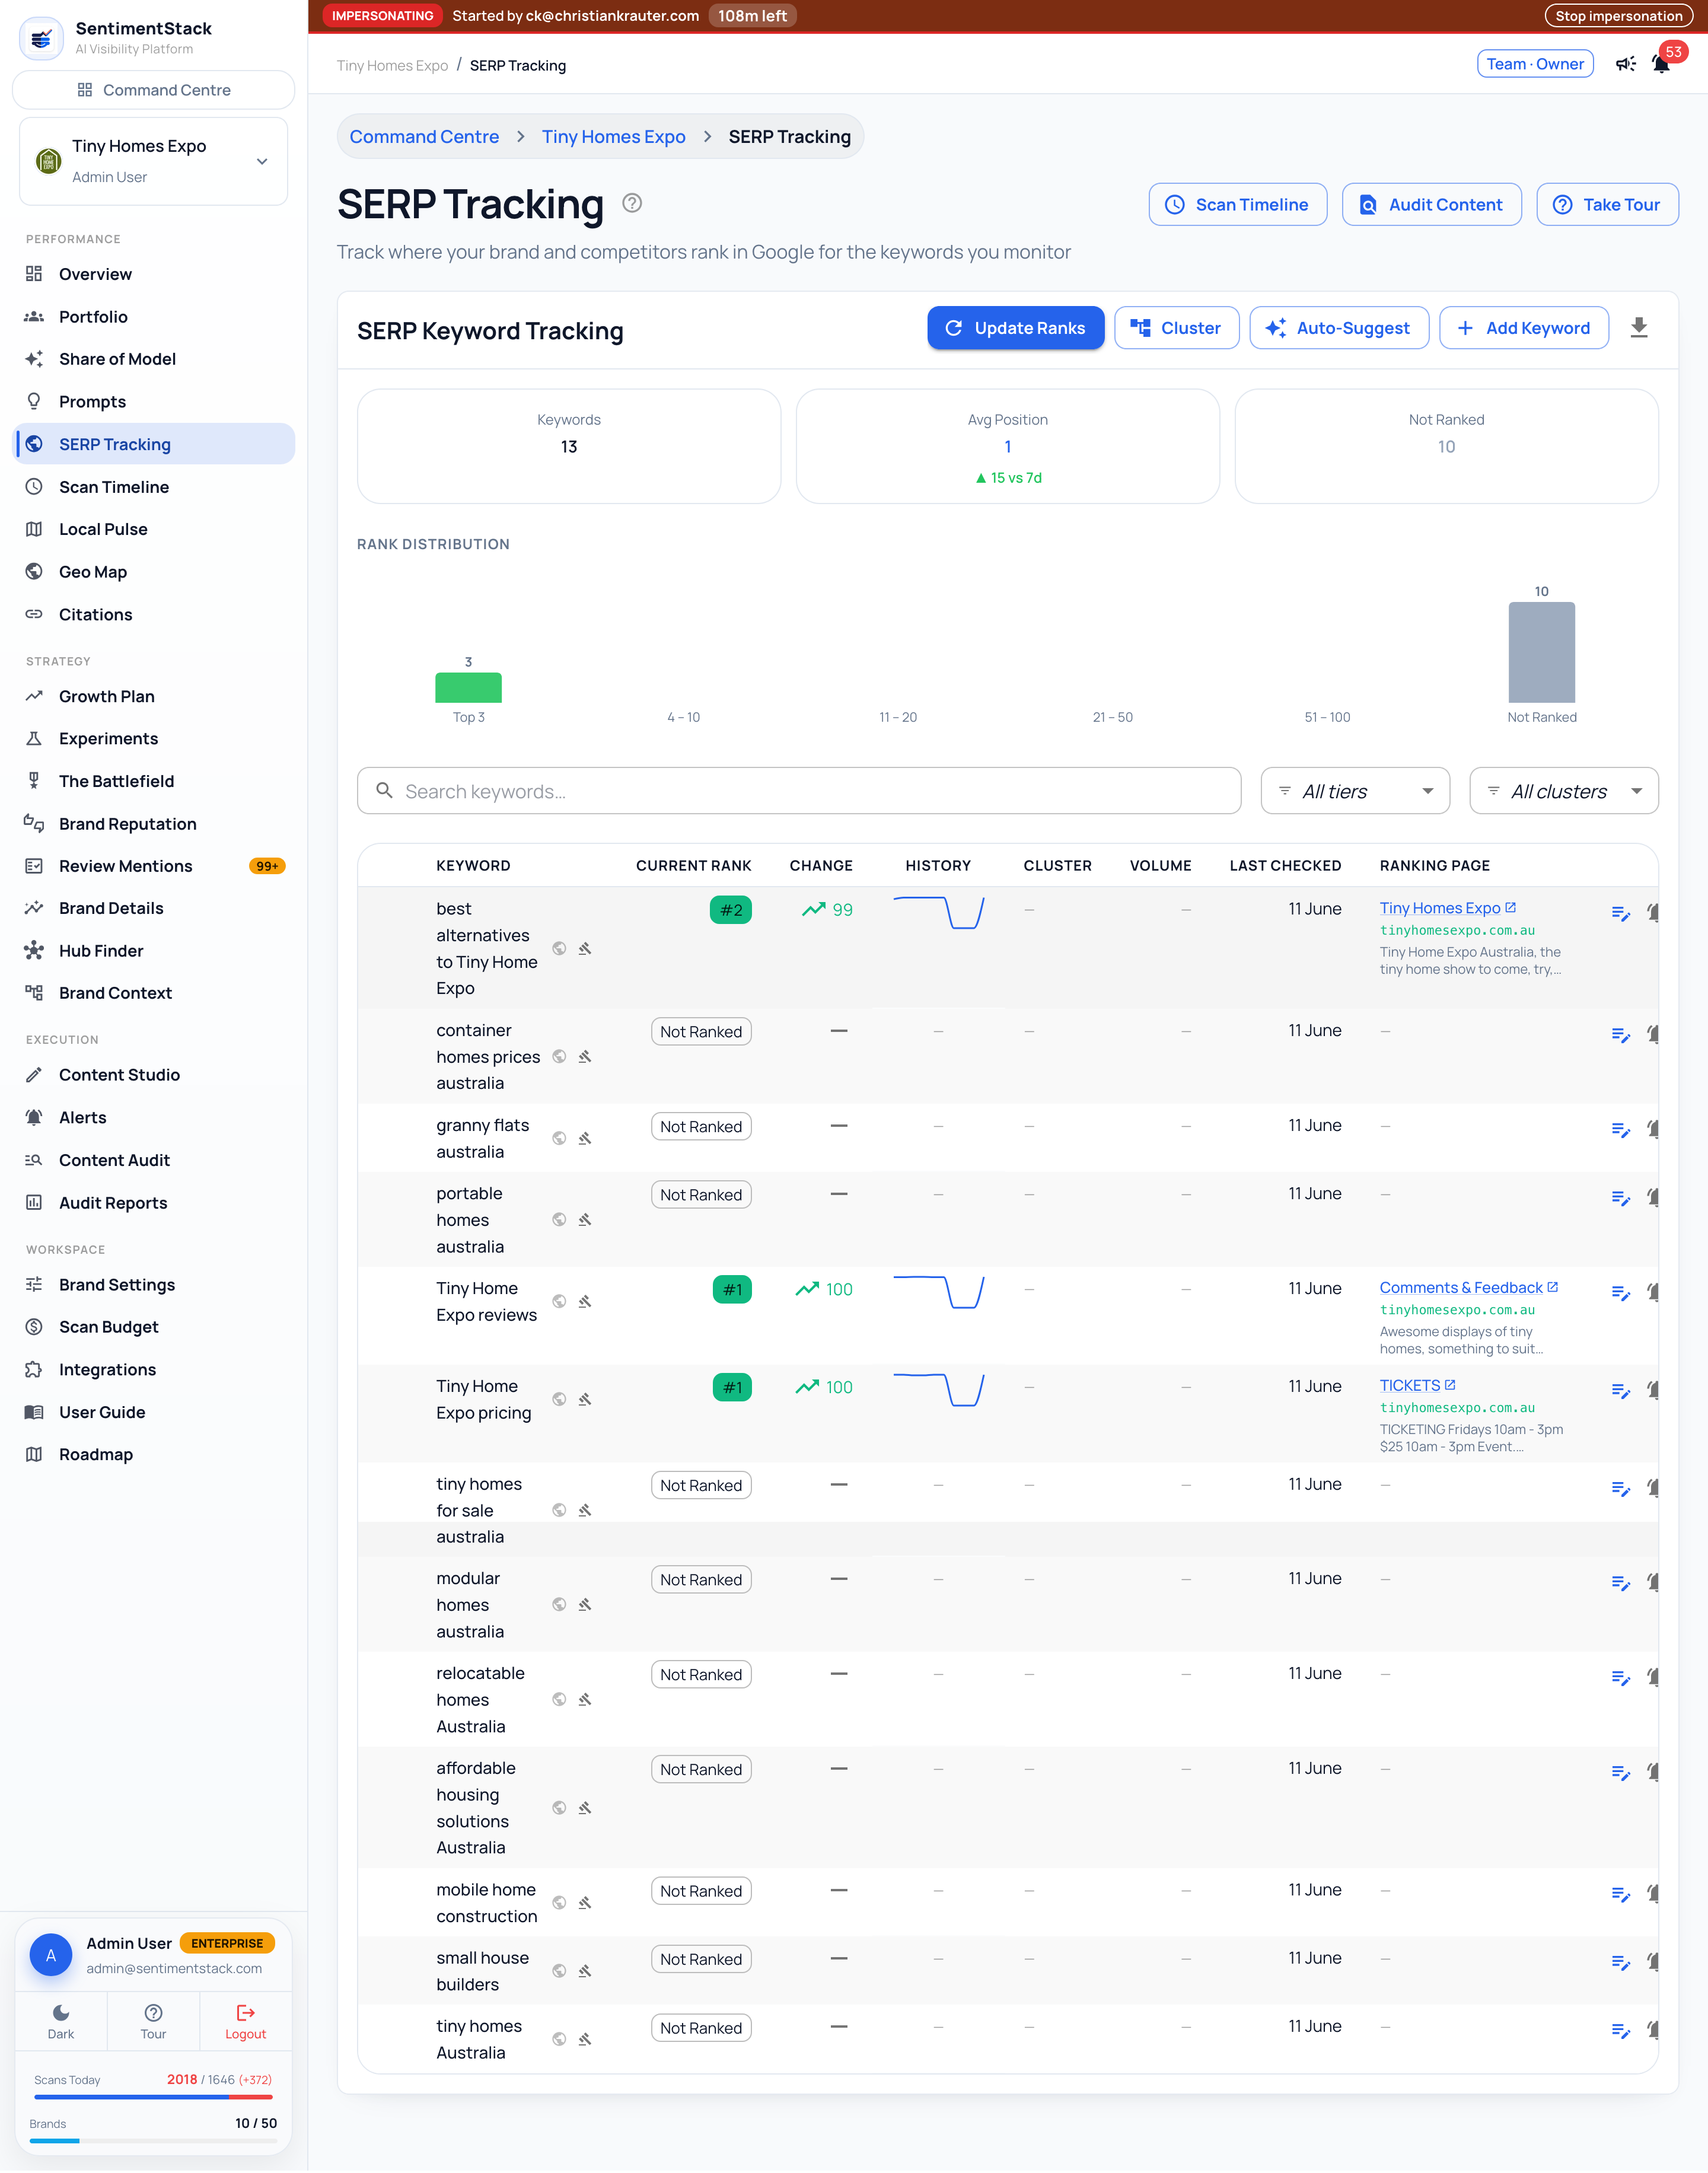Open Brand Settings menu item

coord(153,1285)
